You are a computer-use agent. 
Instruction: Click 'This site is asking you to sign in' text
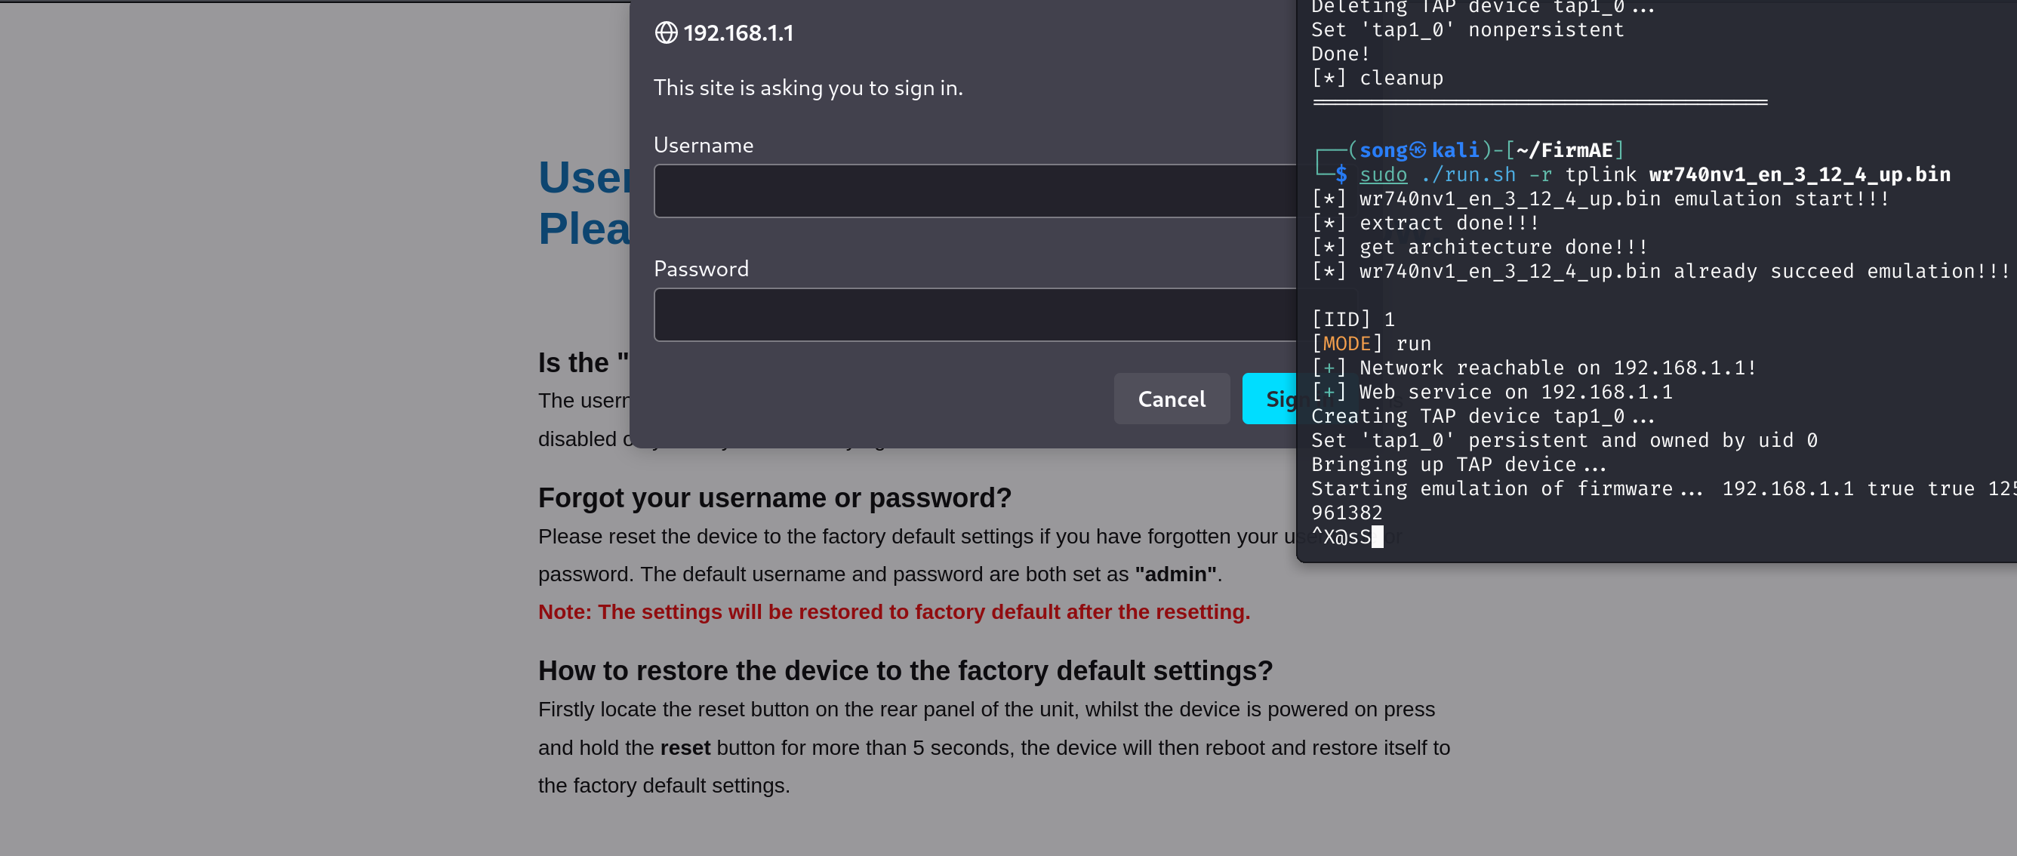click(808, 88)
